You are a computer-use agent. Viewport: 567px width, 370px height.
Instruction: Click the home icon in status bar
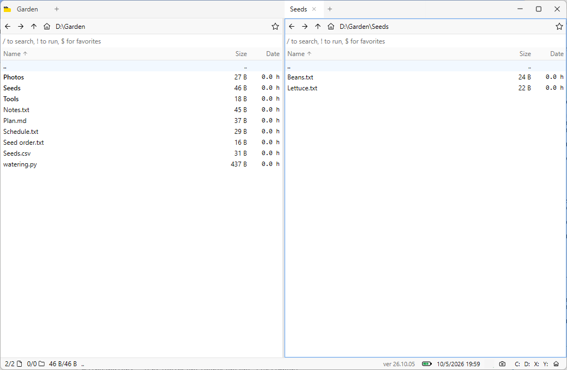tap(556, 364)
